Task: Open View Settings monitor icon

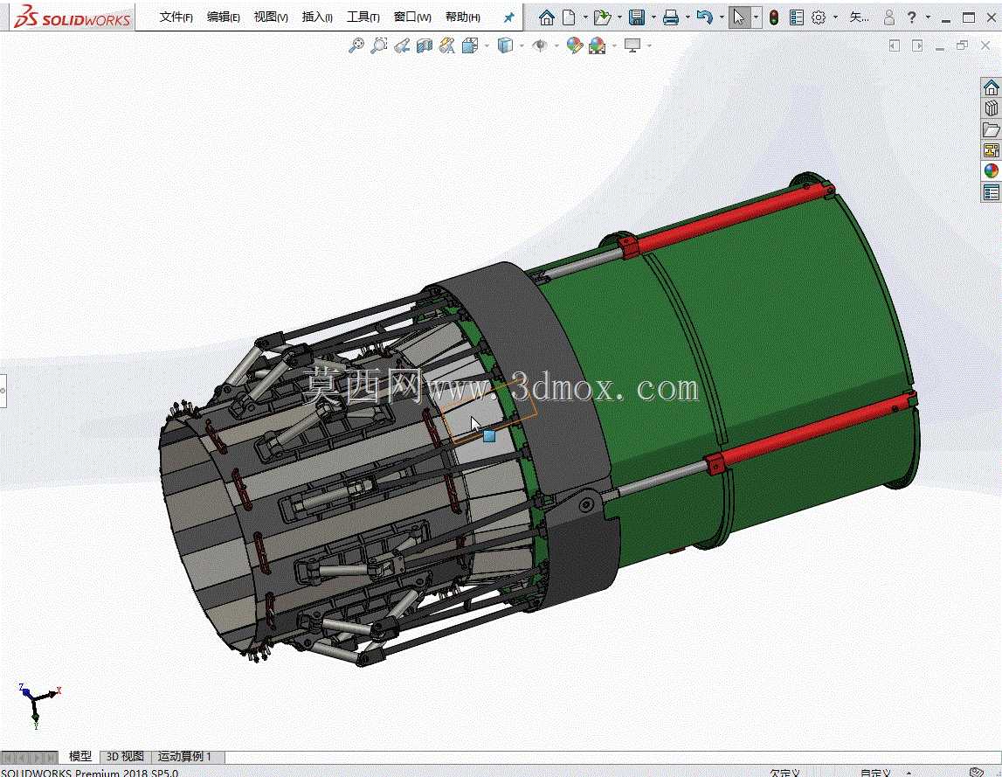Action: point(632,45)
